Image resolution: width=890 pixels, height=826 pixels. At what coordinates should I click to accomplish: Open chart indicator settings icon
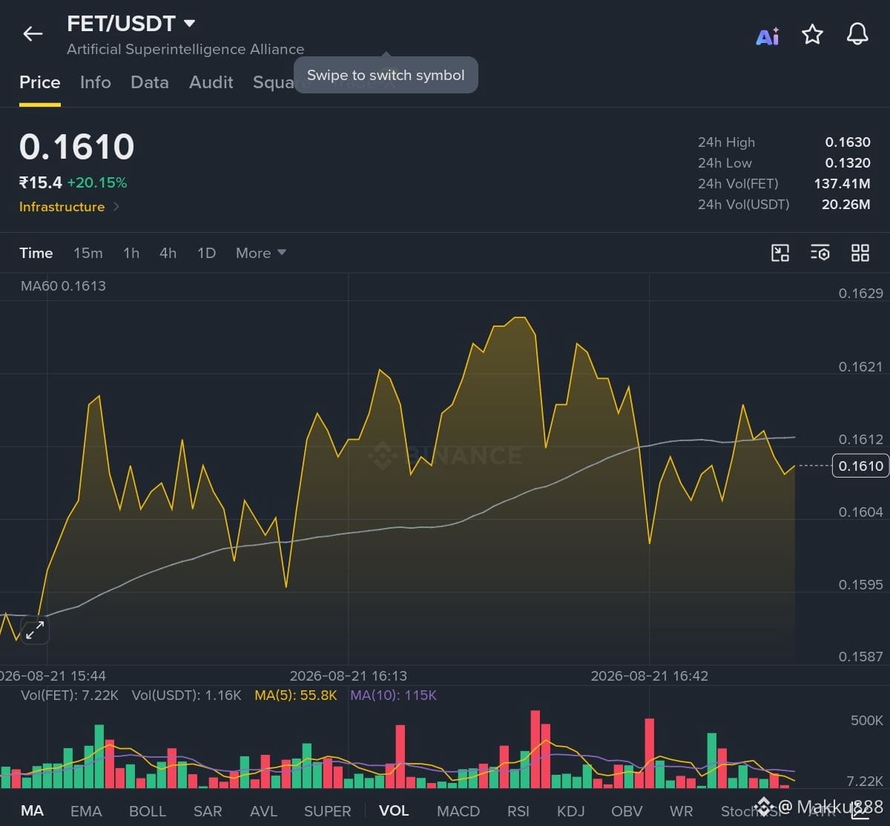820,253
